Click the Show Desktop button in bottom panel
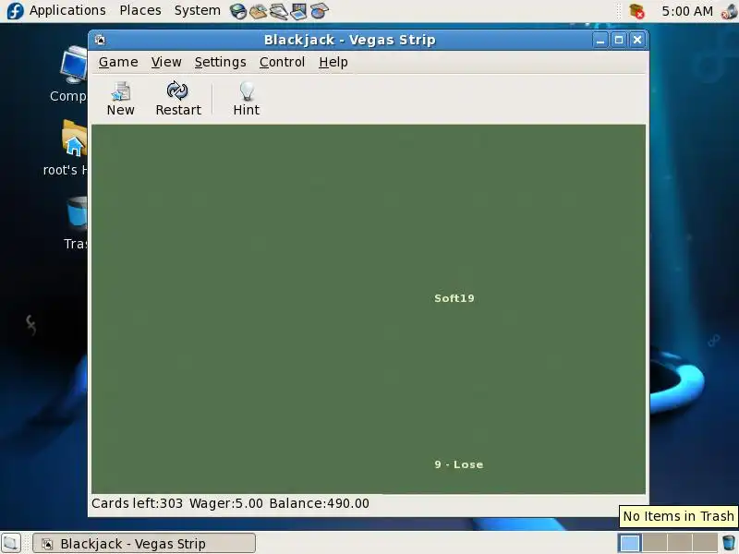 [11, 543]
